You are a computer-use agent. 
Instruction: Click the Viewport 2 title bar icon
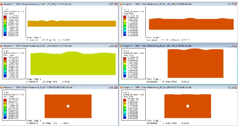click(x=121, y=4)
